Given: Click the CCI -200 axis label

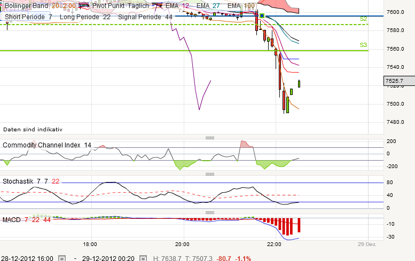Looking at the screenshot, I should coord(392,167).
